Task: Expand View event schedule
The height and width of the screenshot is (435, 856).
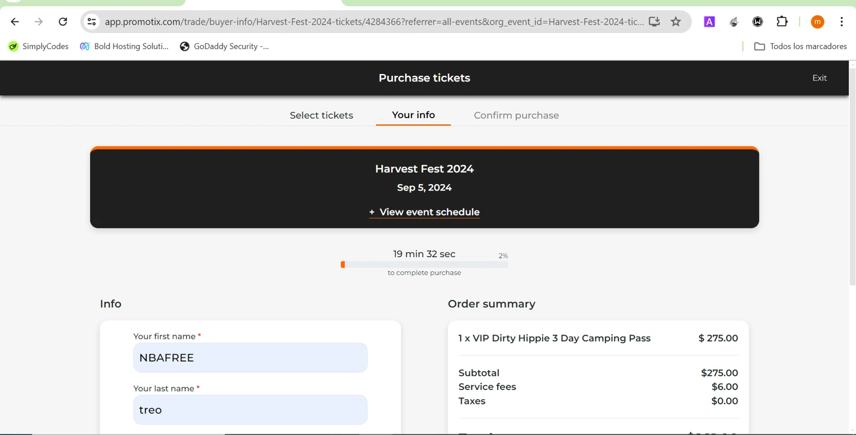Action: 424,212
